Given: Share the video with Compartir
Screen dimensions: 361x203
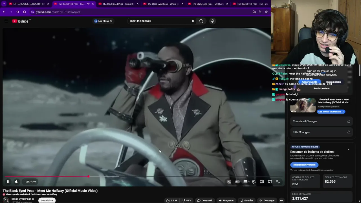Looking at the screenshot, I should coord(204,200).
